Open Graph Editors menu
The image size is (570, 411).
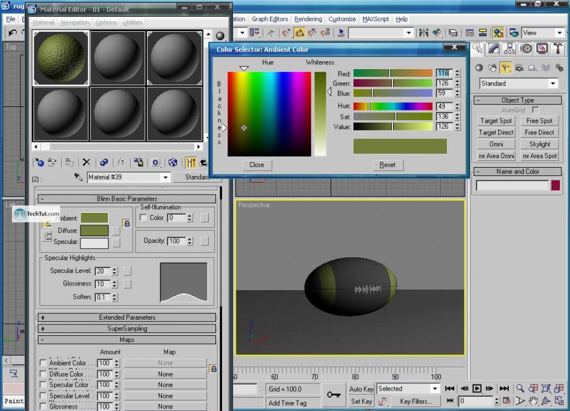click(270, 19)
